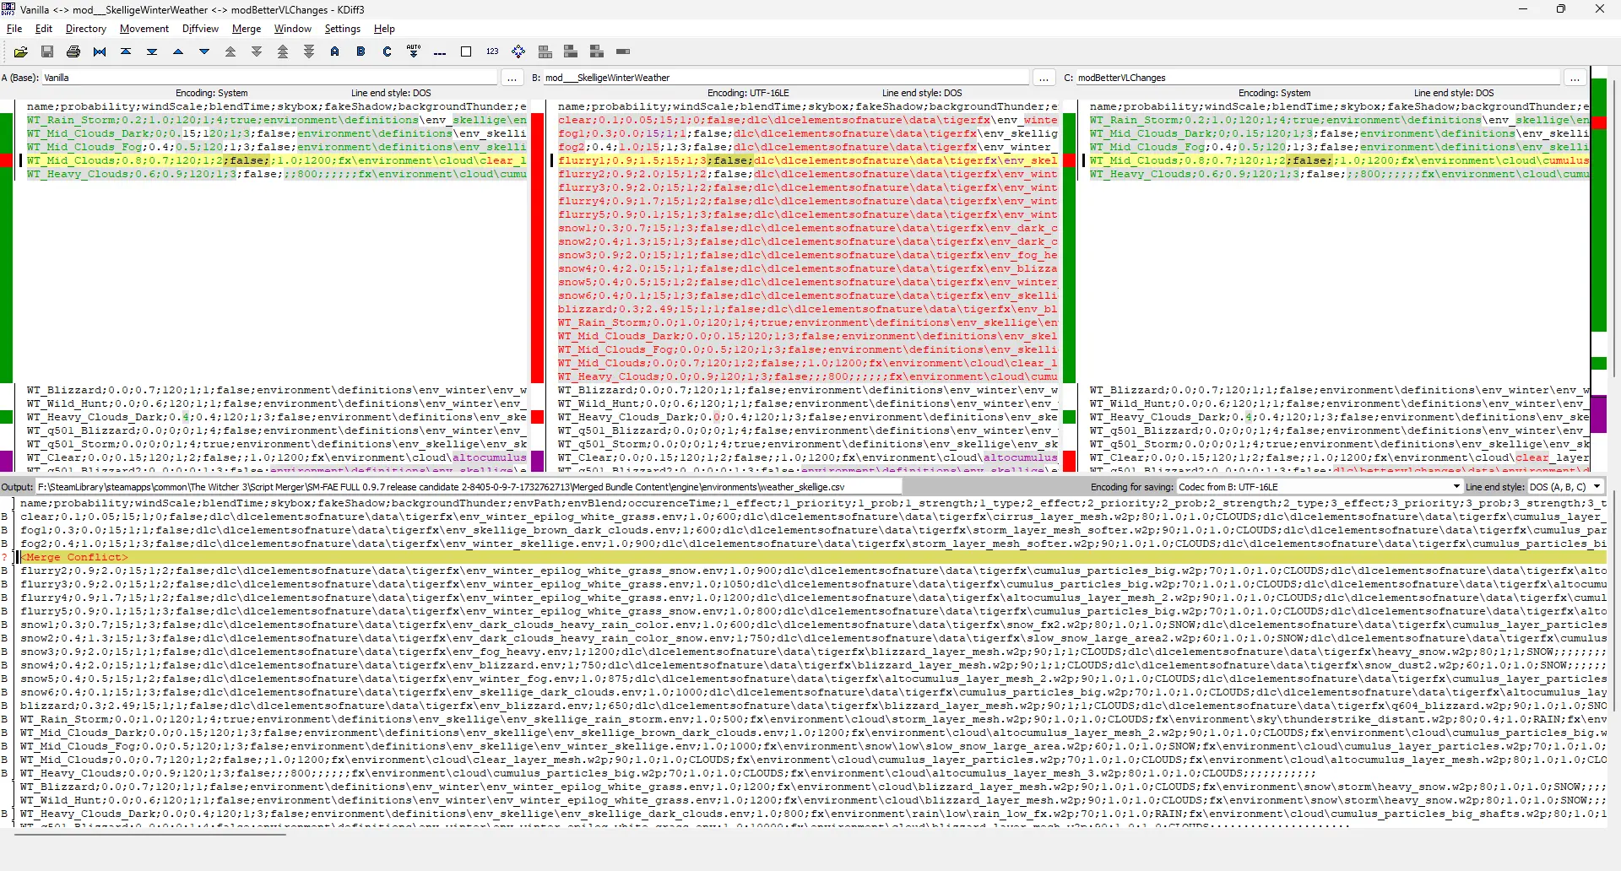Screen dimensions: 1621x871
Task: Browse for file C using ellipsis button
Action: tap(1575, 78)
